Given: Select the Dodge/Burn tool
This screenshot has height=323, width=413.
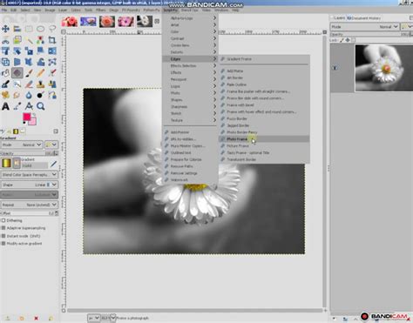Looking at the screenshot, I should [x=40, y=95].
